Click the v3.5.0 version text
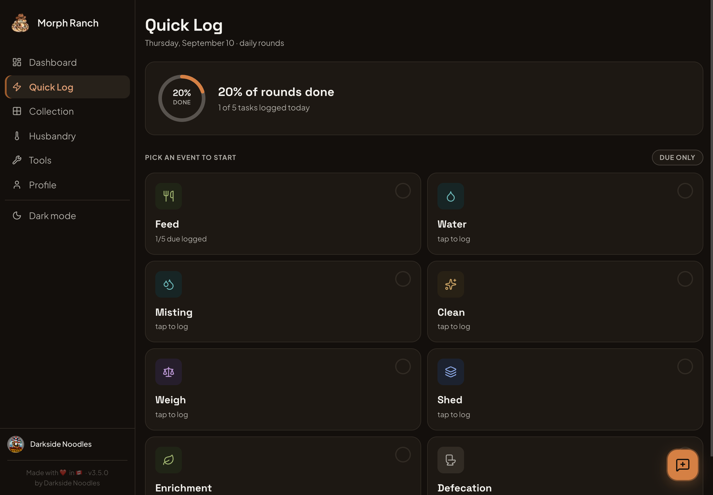The height and width of the screenshot is (495, 713). point(98,472)
